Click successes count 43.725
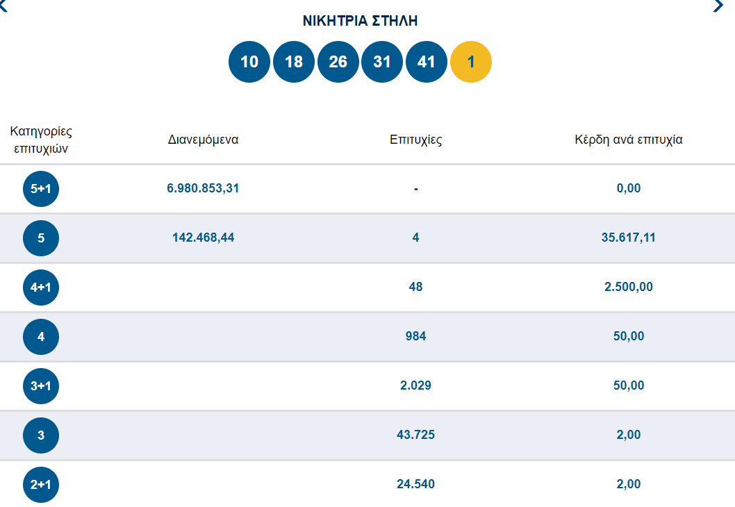Screen dimensions: 735x507 click(x=415, y=435)
